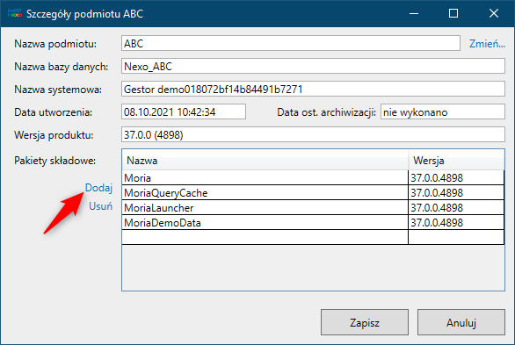Image resolution: width=515 pixels, height=345 pixels.
Task: Click the InsERT nexo app icon in title bar
Action: (14, 13)
